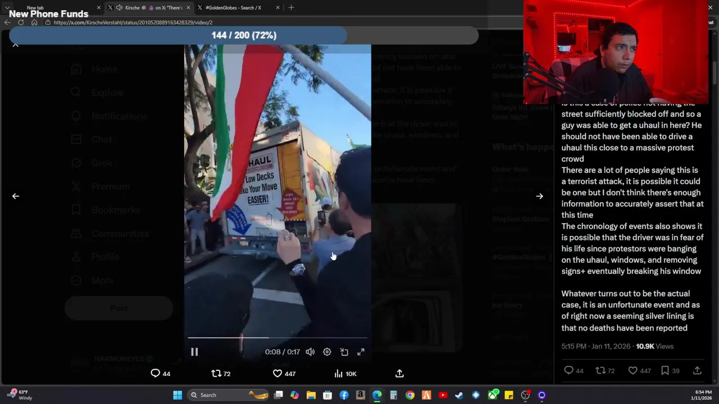This screenshot has height=404, width=719.
Task: Open Amazon from the taskbar
Action: point(361,395)
